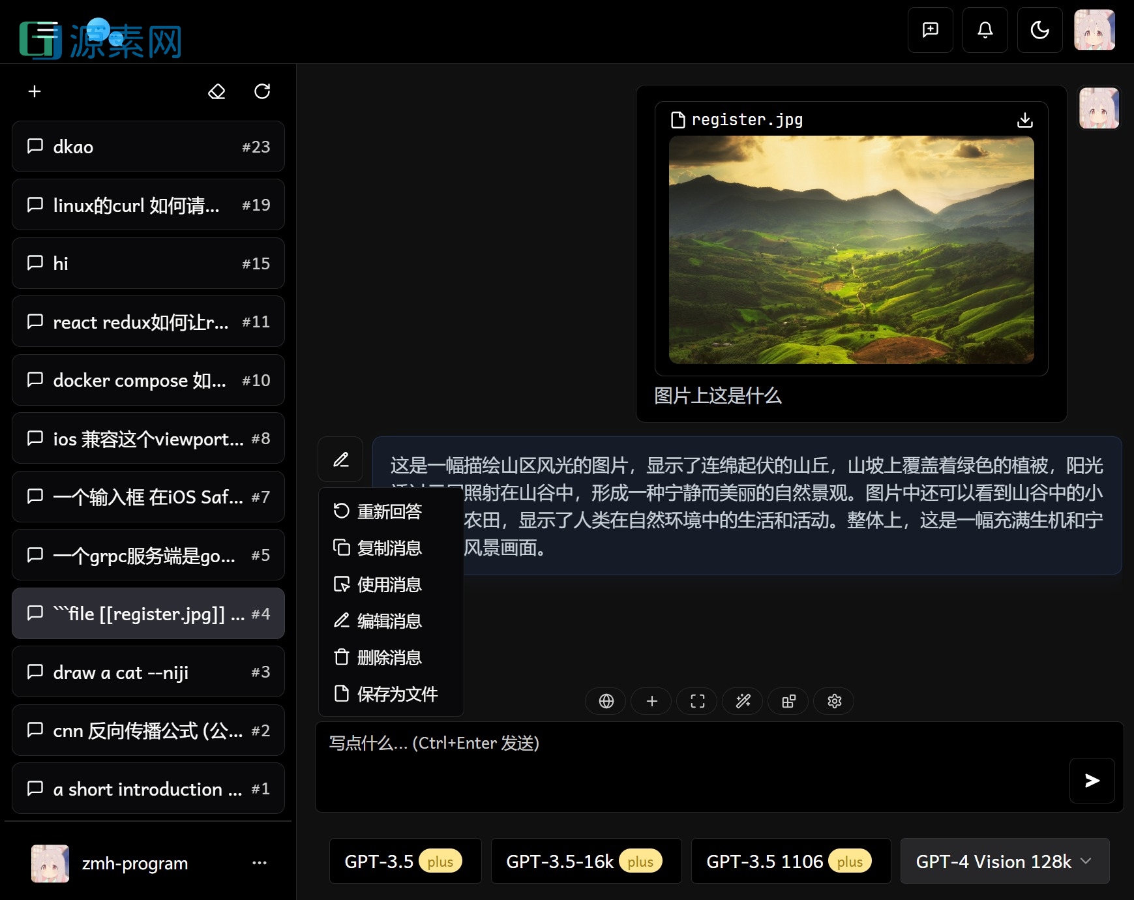1134x900 pixels.
Task: Toggle fullscreen input mode
Action: pyautogui.click(x=696, y=701)
